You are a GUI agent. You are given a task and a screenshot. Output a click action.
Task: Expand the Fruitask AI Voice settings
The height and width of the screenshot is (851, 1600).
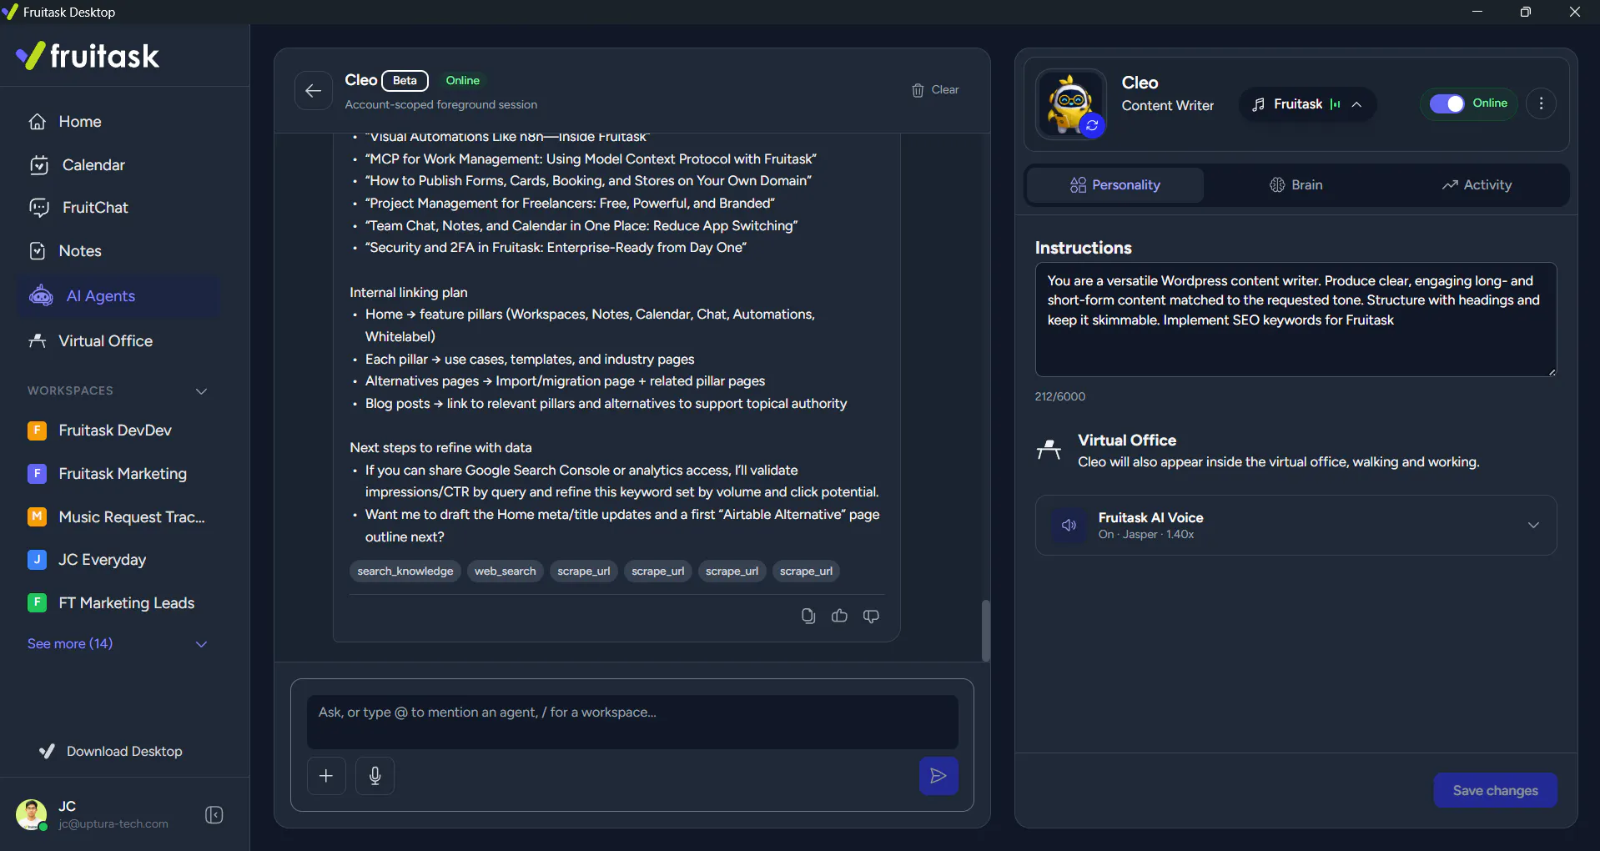click(1533, 526)
